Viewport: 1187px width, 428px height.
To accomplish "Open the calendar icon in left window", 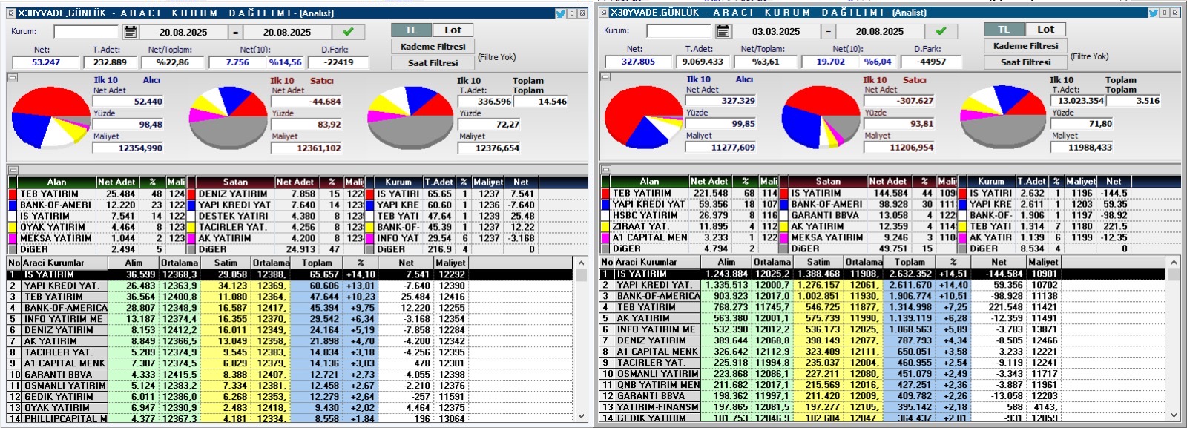I will tap(130, 32).
